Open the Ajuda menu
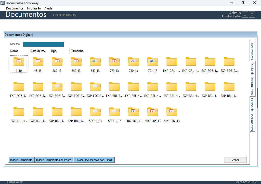Viewport: 261px width, 184px height. [48, 8]
